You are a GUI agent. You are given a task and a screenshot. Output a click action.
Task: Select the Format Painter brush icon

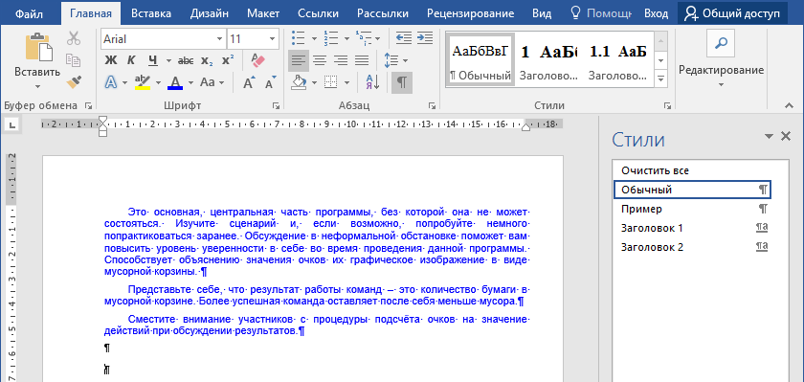click(x=74, y=81)
